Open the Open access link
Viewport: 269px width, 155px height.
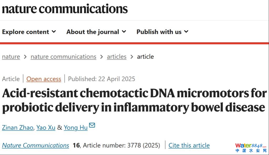click(x=44, y=79)
